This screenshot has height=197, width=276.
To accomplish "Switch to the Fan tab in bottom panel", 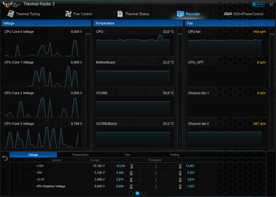I will click(x=127, y=155).
